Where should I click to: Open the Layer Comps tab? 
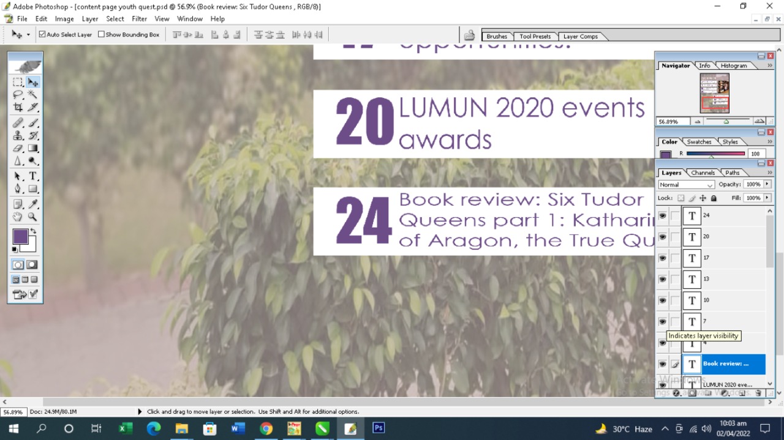(x=581, y=37)
